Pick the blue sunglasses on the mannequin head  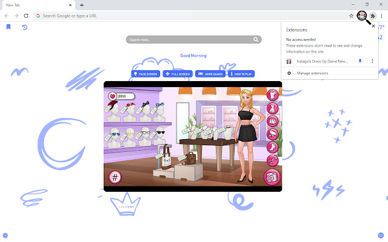(115, 134)
